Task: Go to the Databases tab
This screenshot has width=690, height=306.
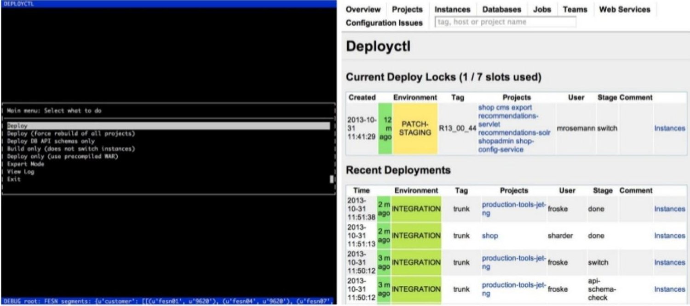Action: 501,10
